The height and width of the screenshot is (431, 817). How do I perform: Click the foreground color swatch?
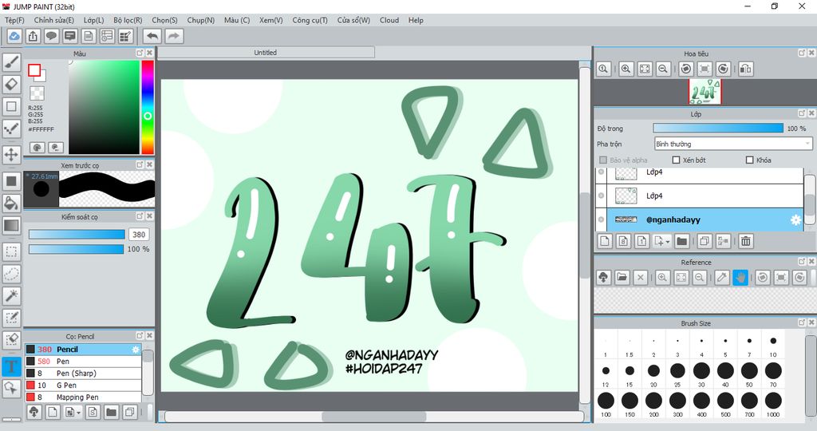(x=34, y=70)
